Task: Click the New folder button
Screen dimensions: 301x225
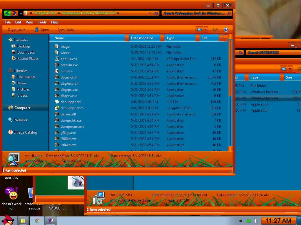Action: click(x=66, y=30)
